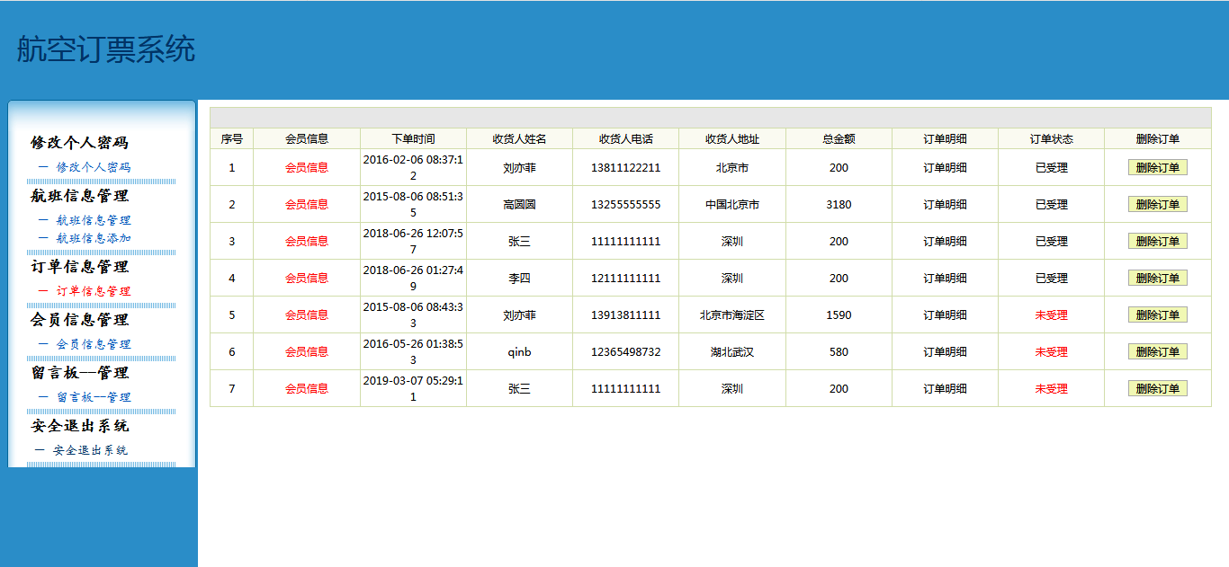View 订单明细 for qinb order
Screen dimensions: 1229x567
945,352
